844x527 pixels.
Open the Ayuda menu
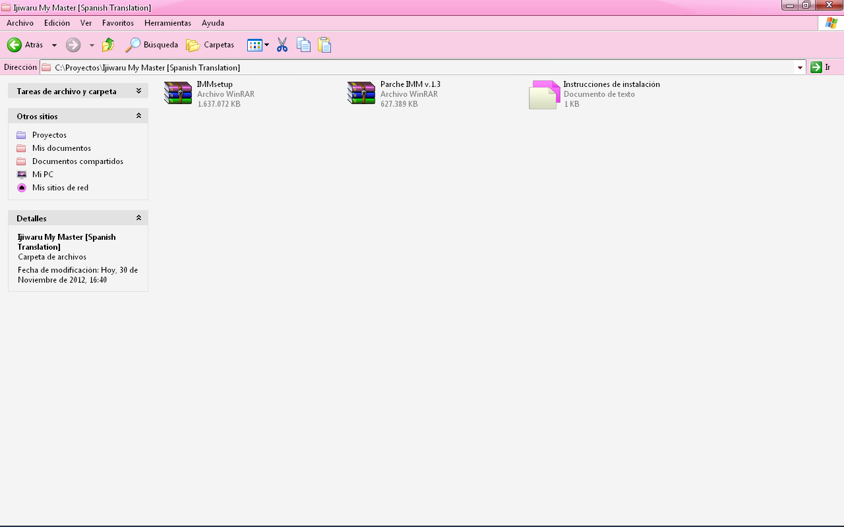pos(213,23)
